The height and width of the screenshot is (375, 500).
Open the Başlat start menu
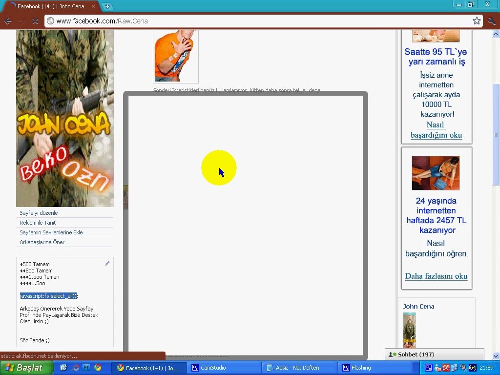click(26, 368)
